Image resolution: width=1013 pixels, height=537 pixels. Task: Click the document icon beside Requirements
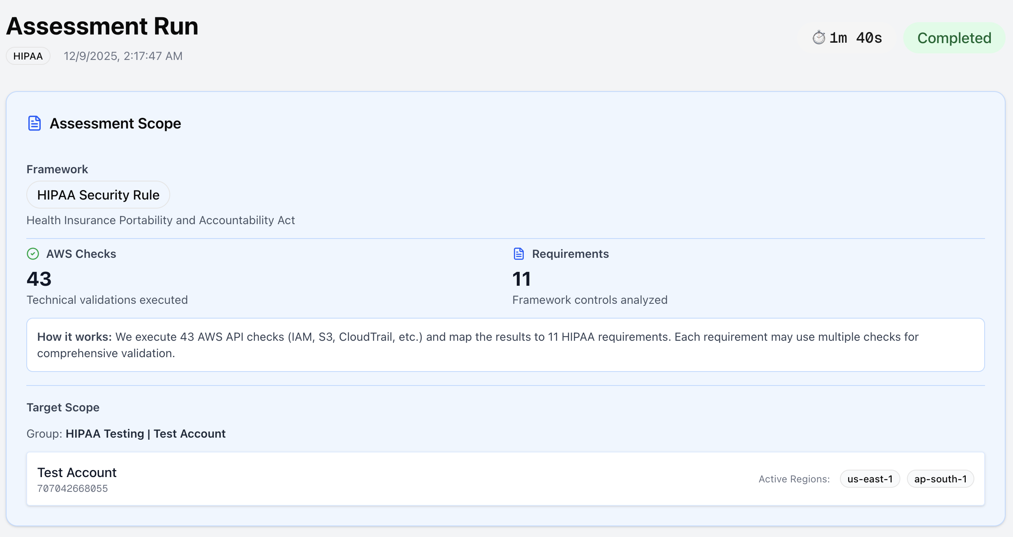tap(518, 254)
